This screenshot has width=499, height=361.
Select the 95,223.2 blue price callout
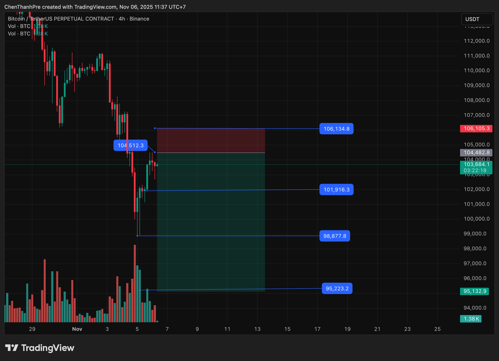[x=337, y=289]
